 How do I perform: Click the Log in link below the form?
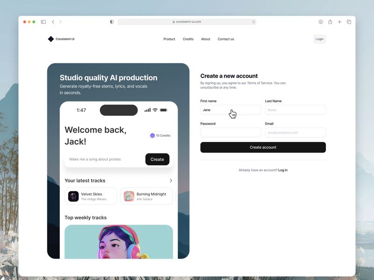tap(283, 170)
